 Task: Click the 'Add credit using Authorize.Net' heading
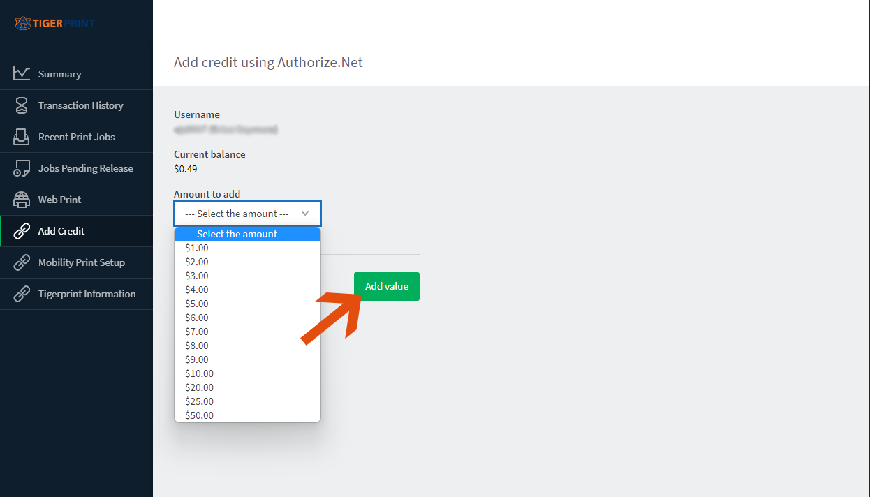pos(268,62)
